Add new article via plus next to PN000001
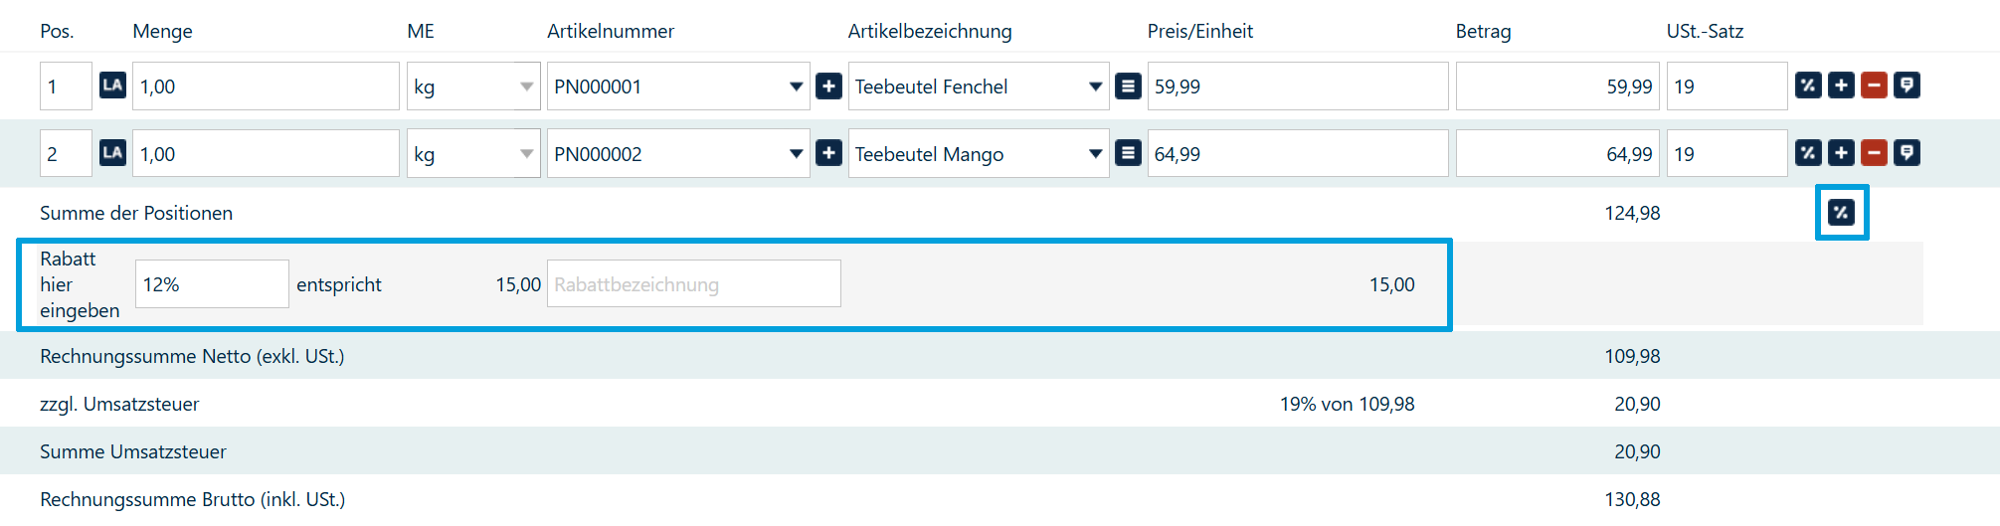 828,87
